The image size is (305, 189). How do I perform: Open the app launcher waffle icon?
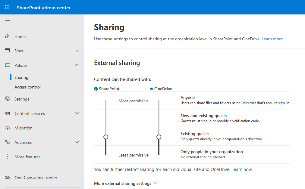(7, 7)
